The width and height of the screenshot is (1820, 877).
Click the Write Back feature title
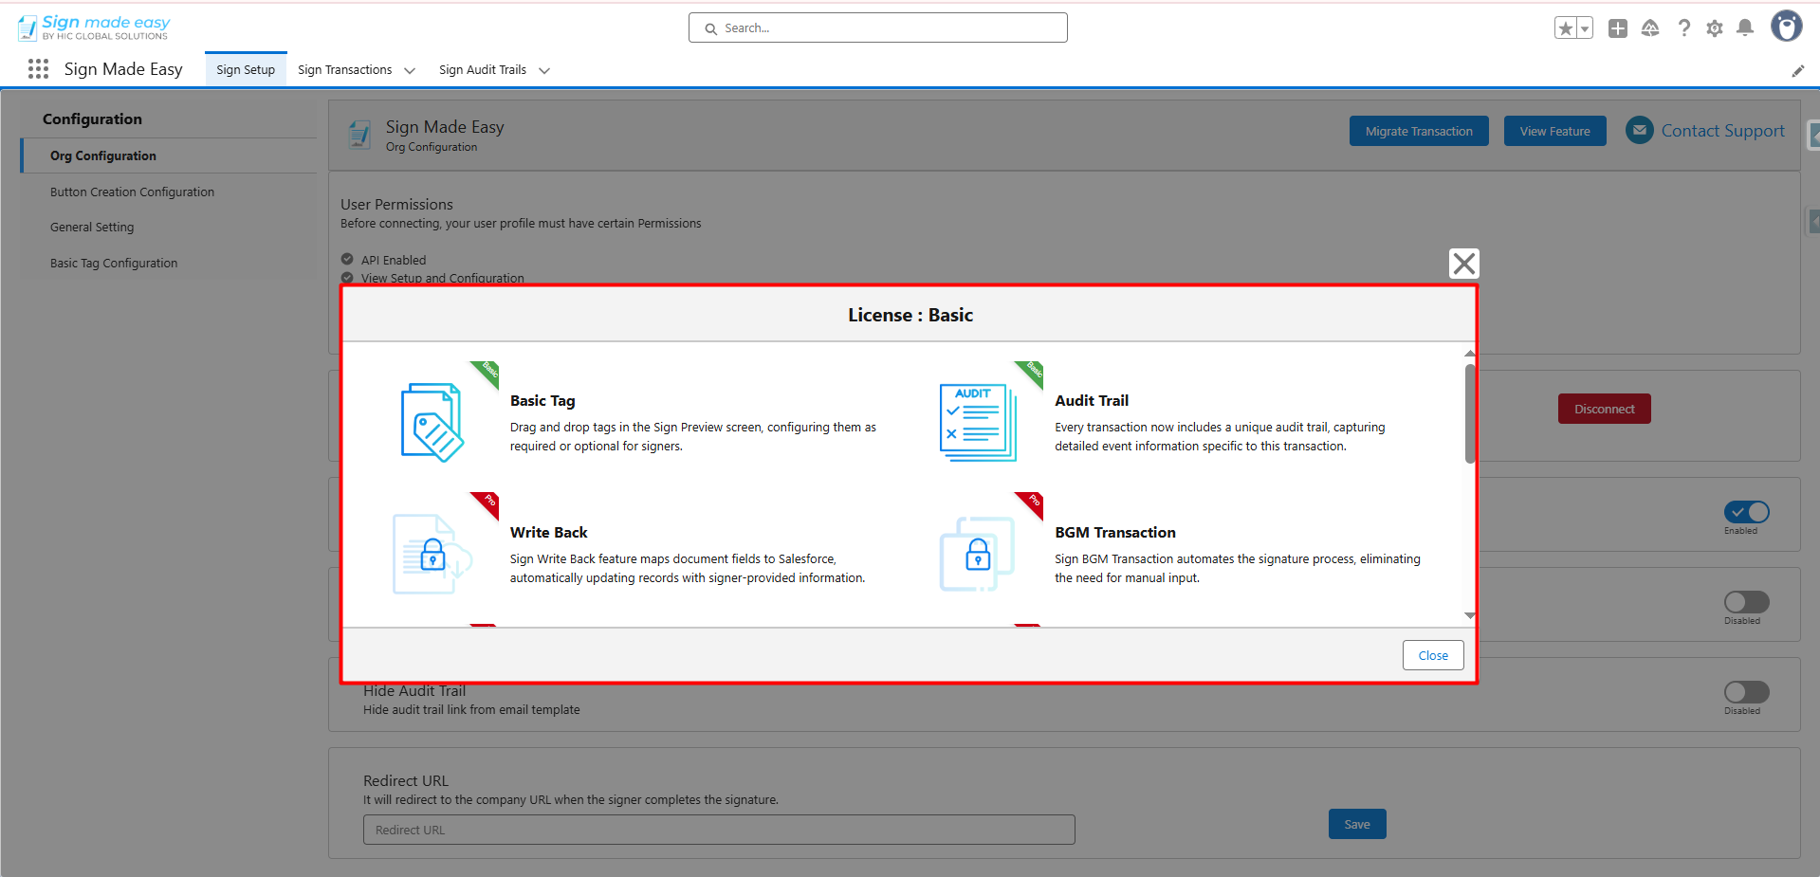549,533
